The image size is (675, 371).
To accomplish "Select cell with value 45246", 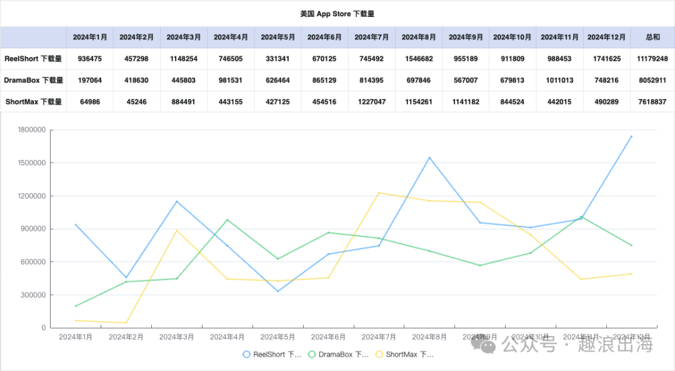I will (136, 102).
